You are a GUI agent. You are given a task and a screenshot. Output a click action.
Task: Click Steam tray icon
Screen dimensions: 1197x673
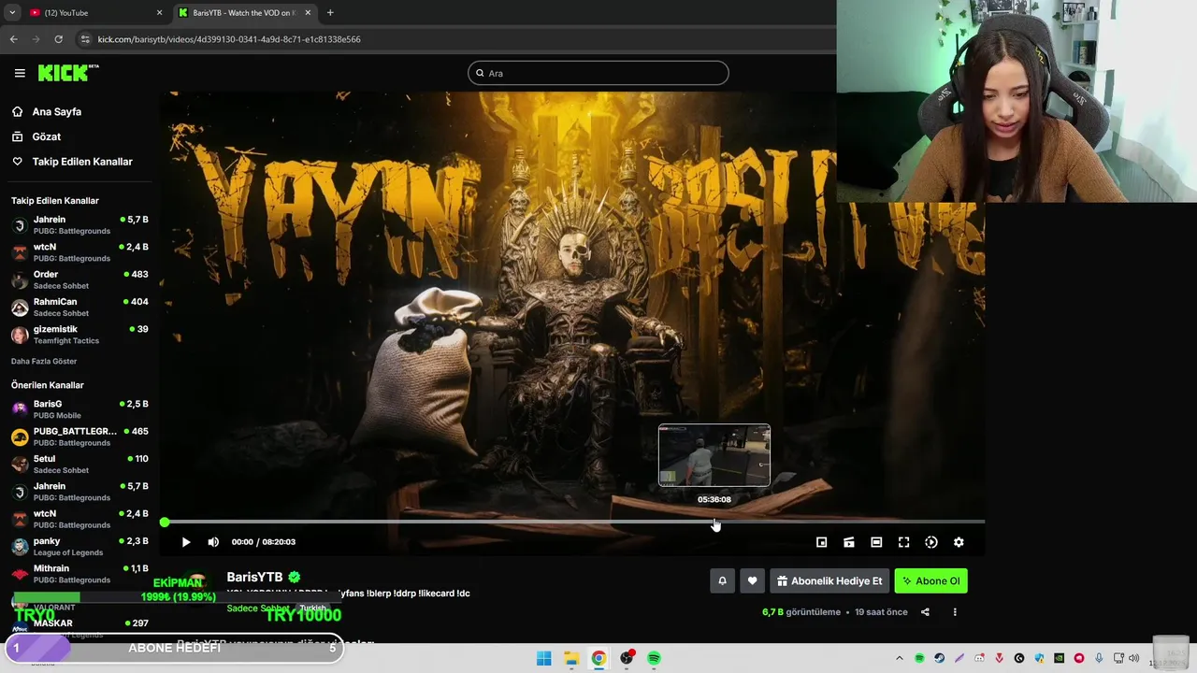tap(939, 658)
